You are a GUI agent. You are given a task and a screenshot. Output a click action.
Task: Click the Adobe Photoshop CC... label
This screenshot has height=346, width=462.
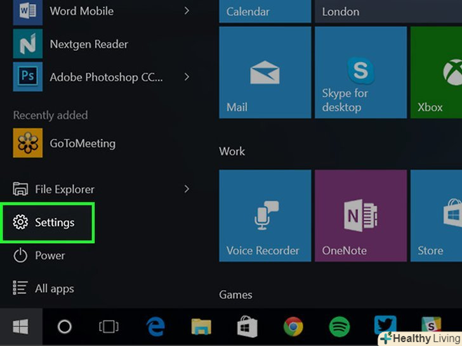point(106,77)
